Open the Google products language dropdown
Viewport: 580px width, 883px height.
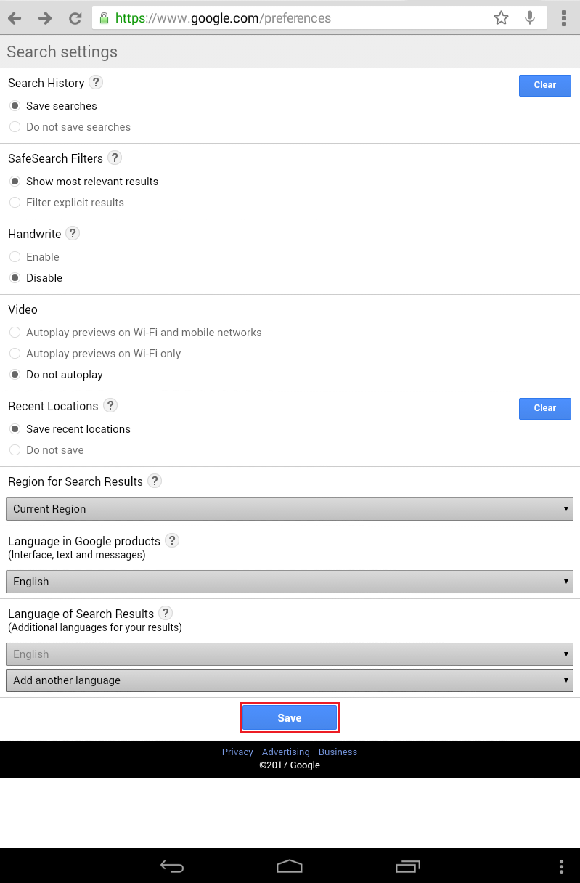click(290, 582)
